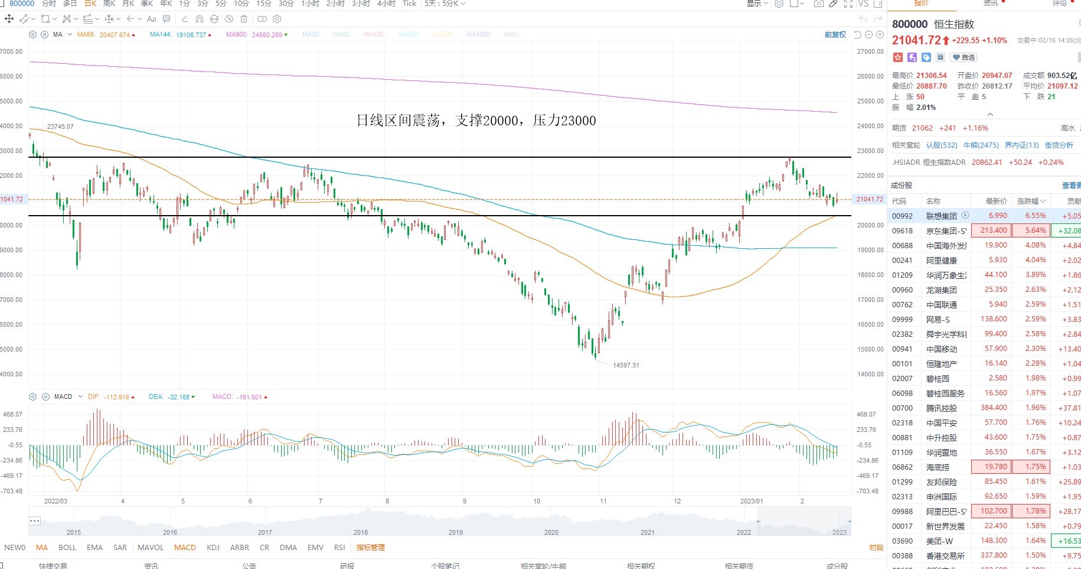
Task: Zoom in chart with plus circle
Action: click(x=880, y=35)
